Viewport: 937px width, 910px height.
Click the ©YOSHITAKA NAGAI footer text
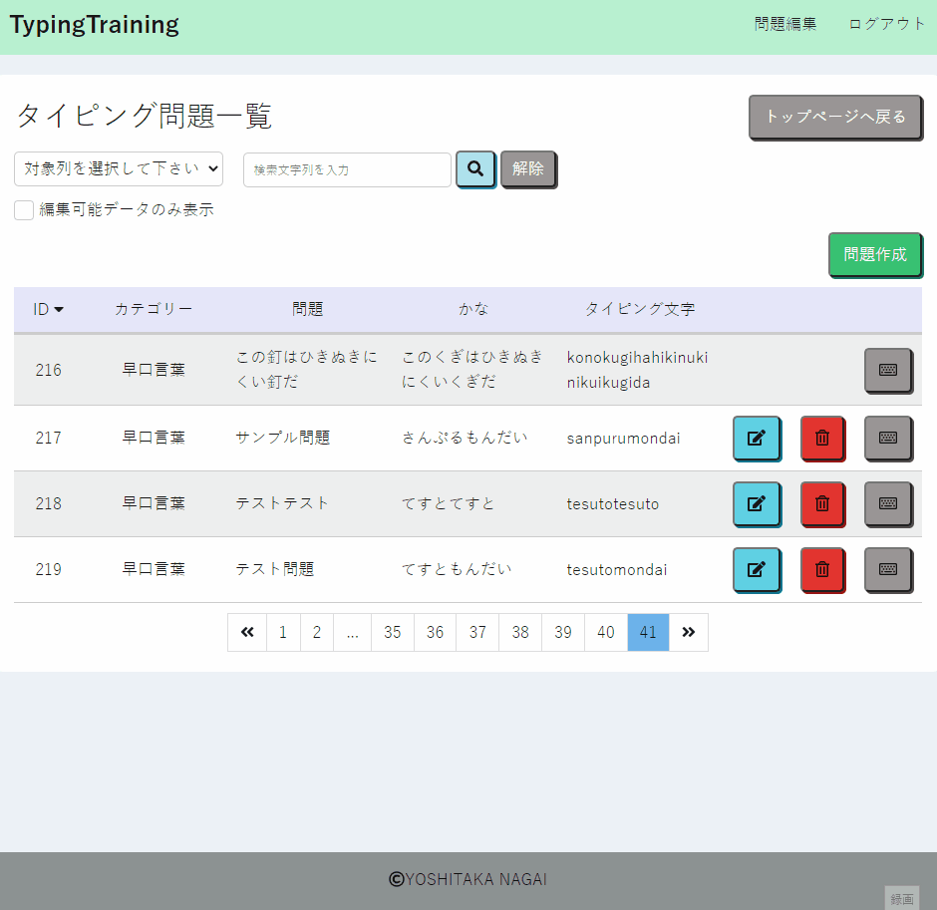(x=468, y=879)
